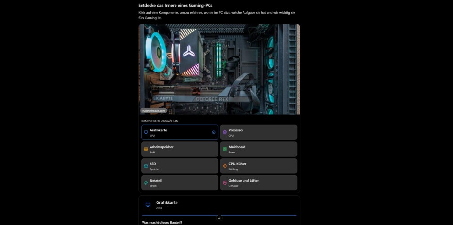Click the gaming PC interior photo

(x=219, y=69)
